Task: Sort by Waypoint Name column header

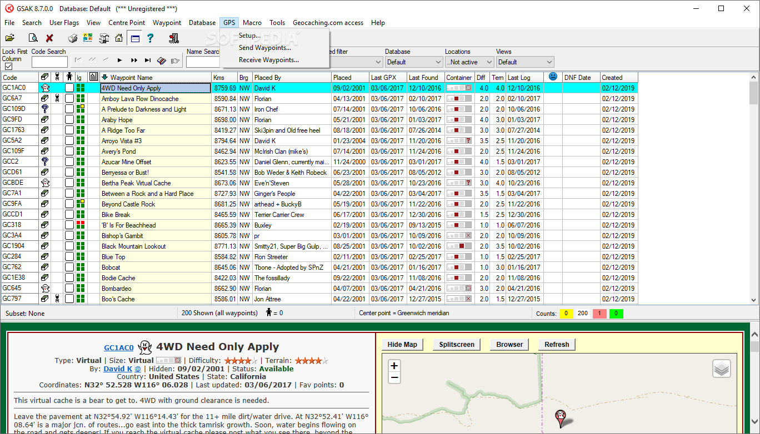Action: [155, 77]
